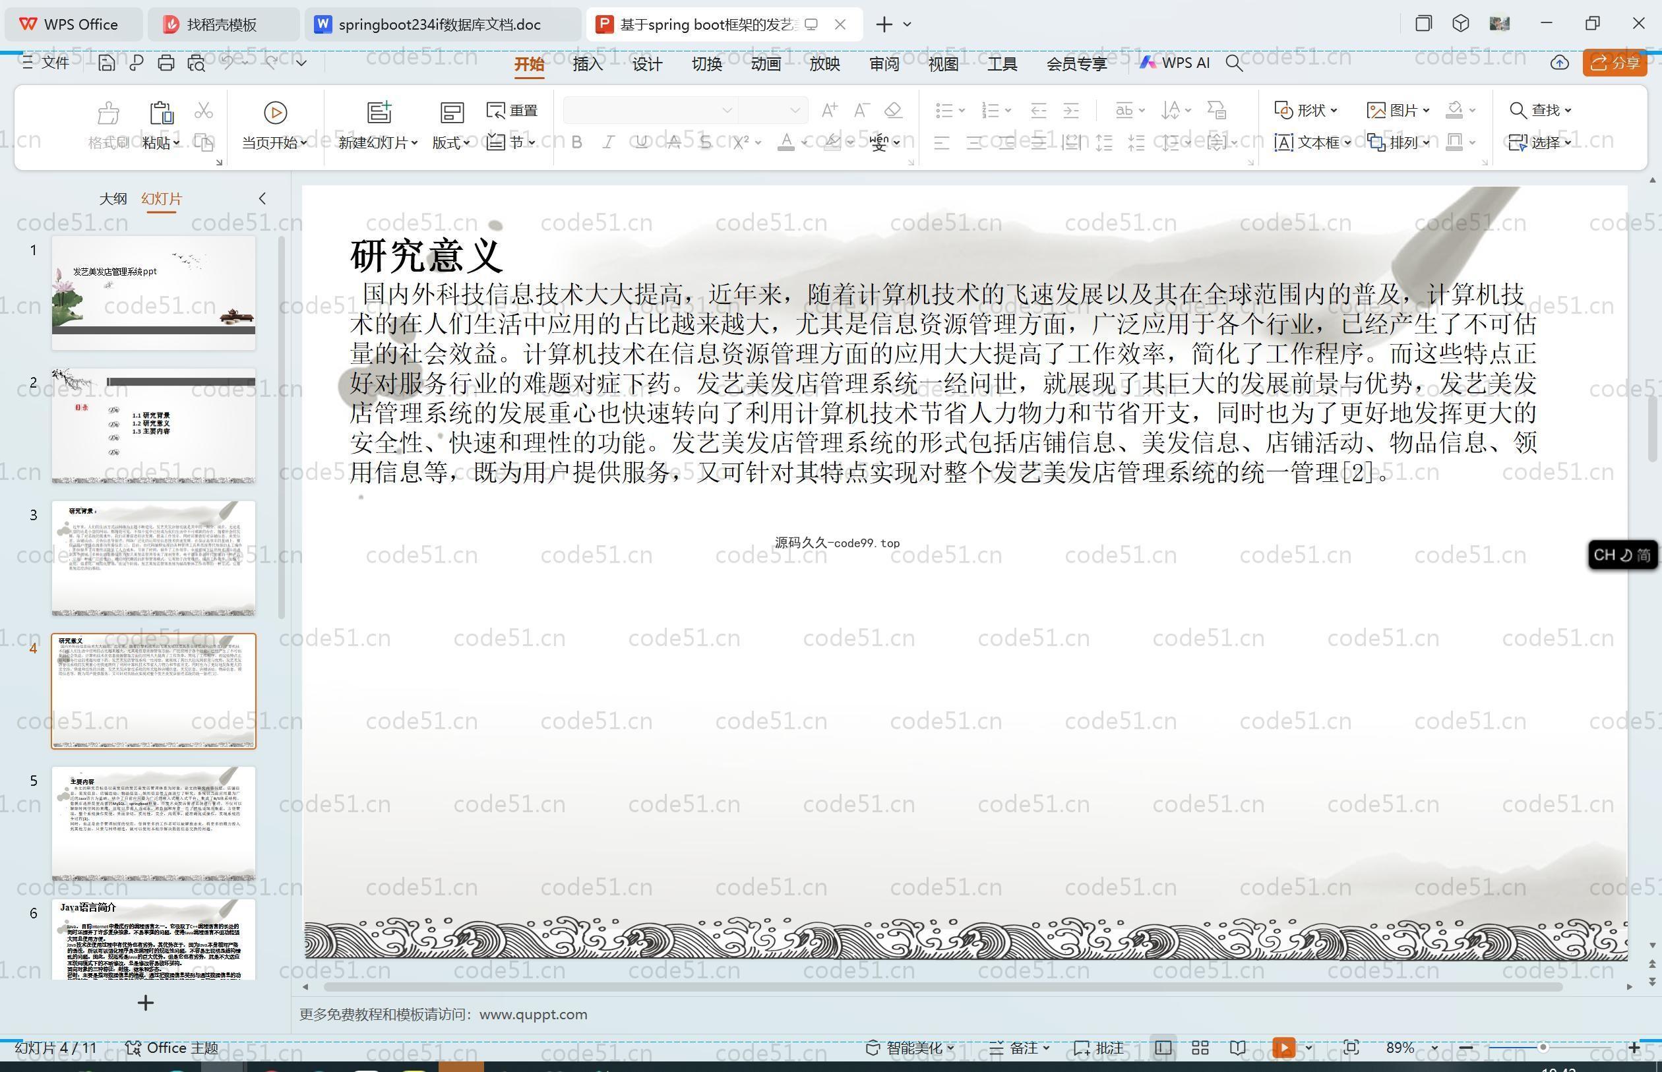
Task: Click the Copy icon below scissors
Action: 203,142
